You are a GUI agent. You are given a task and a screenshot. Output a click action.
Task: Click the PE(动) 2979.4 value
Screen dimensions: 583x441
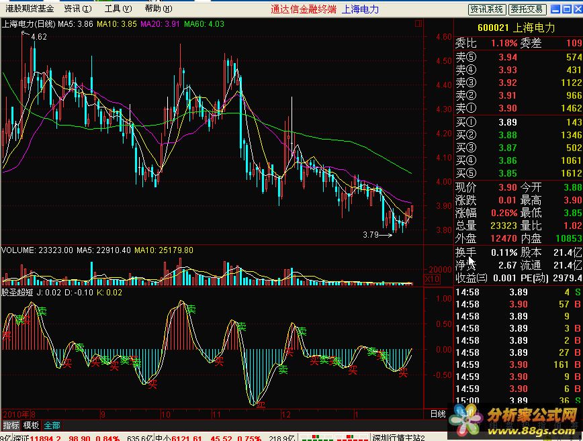[x=567, y=278]
